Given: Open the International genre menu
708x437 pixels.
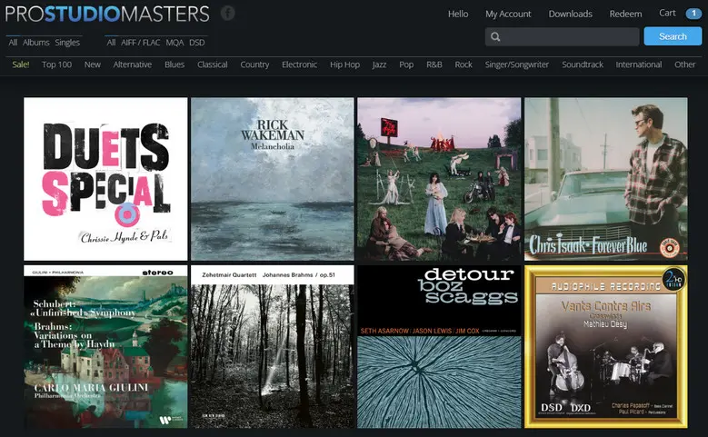Looking at the screenshot, I should pos(638,65).
